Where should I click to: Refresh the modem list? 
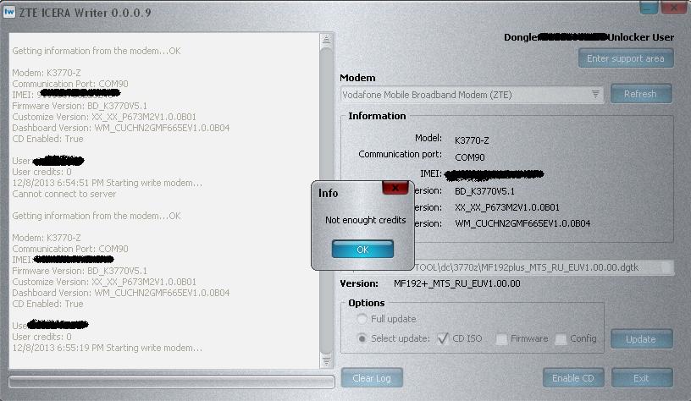tap(640, 94)
